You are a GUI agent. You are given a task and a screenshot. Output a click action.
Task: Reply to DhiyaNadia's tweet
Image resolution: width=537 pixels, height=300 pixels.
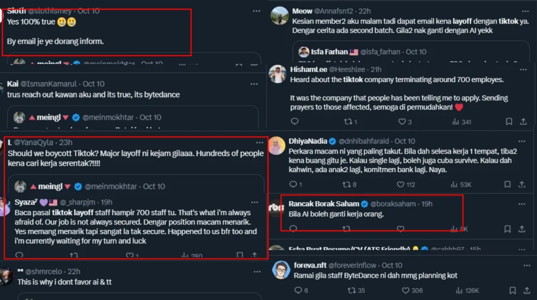[293, 184]
